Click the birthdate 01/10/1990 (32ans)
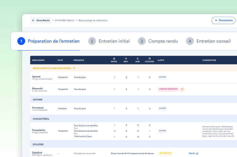Screen dimensions: 237x157 tap(65, 20)
